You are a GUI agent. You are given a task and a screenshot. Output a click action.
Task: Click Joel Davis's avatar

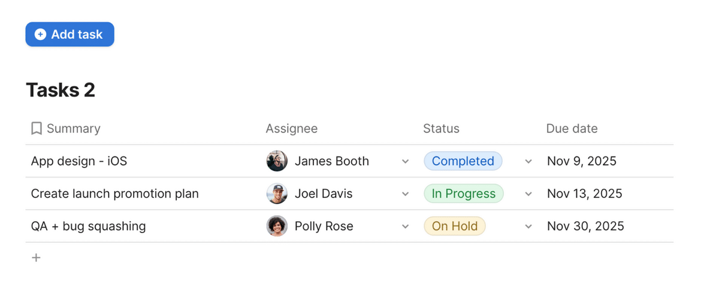click(277, 194)
